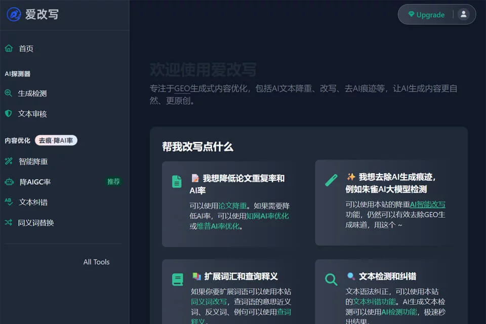Follow the 维普AI率优化 link
486x324 pixels.
click(x=218, y=226)
